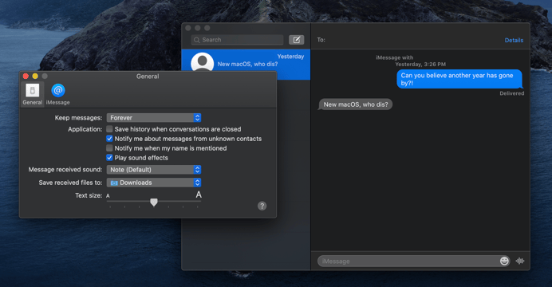Enable Notify me when my name is mentioned

click(109, 148)
